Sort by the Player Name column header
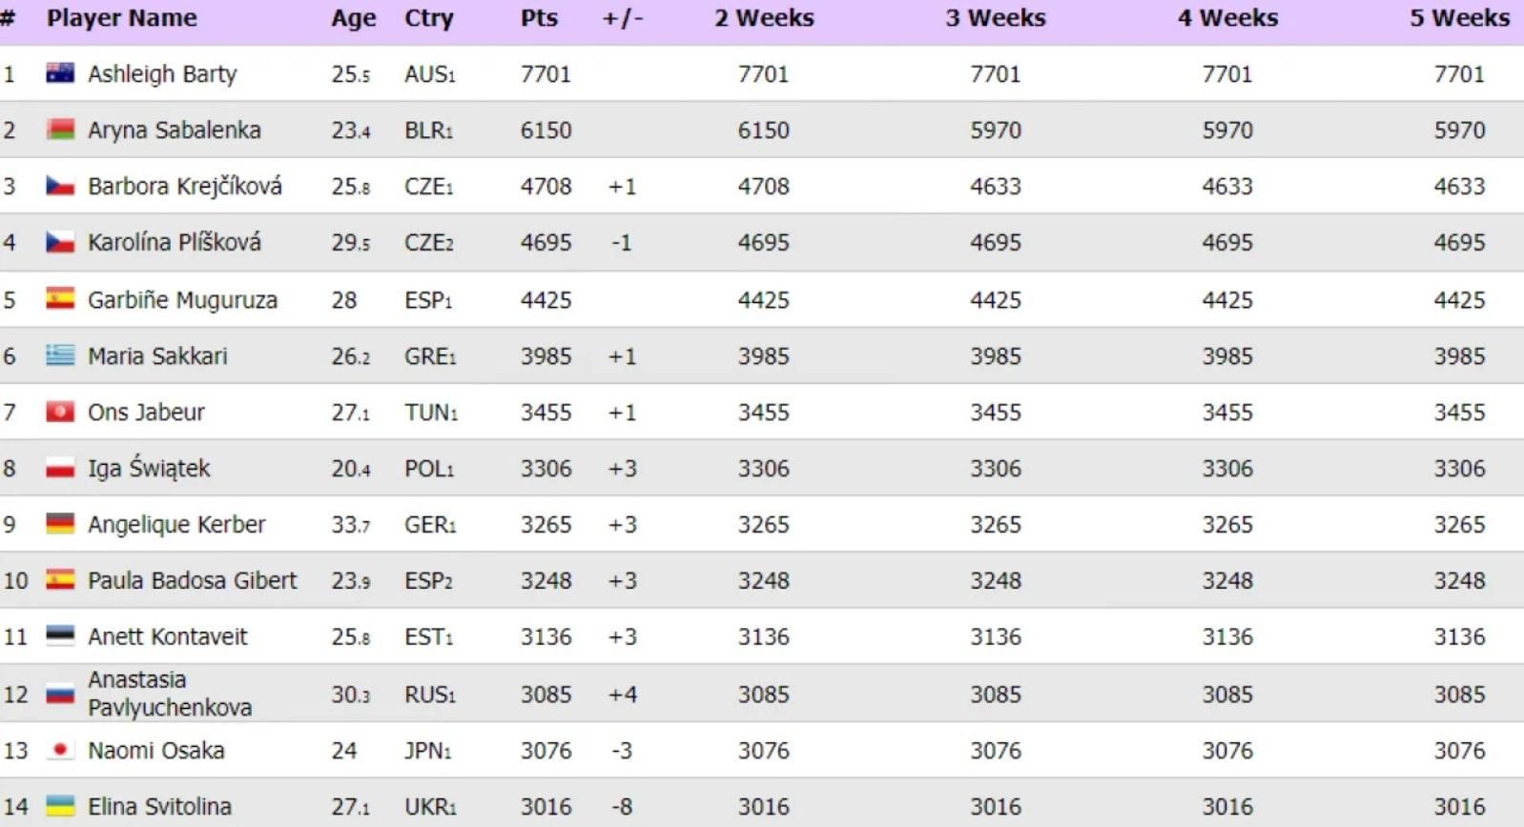Viewport: 1524px width, 827px height. click(122, 18)
